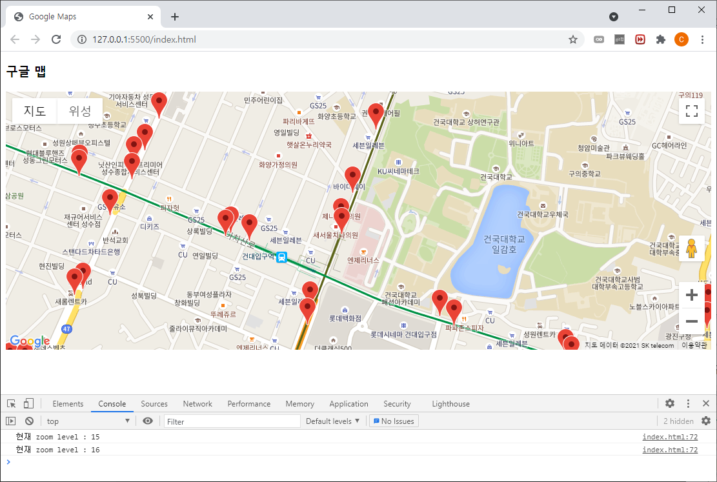This screenshot has width=717, height=482.
Task: Select the 지도 map type button
Action: pos(35,111)
